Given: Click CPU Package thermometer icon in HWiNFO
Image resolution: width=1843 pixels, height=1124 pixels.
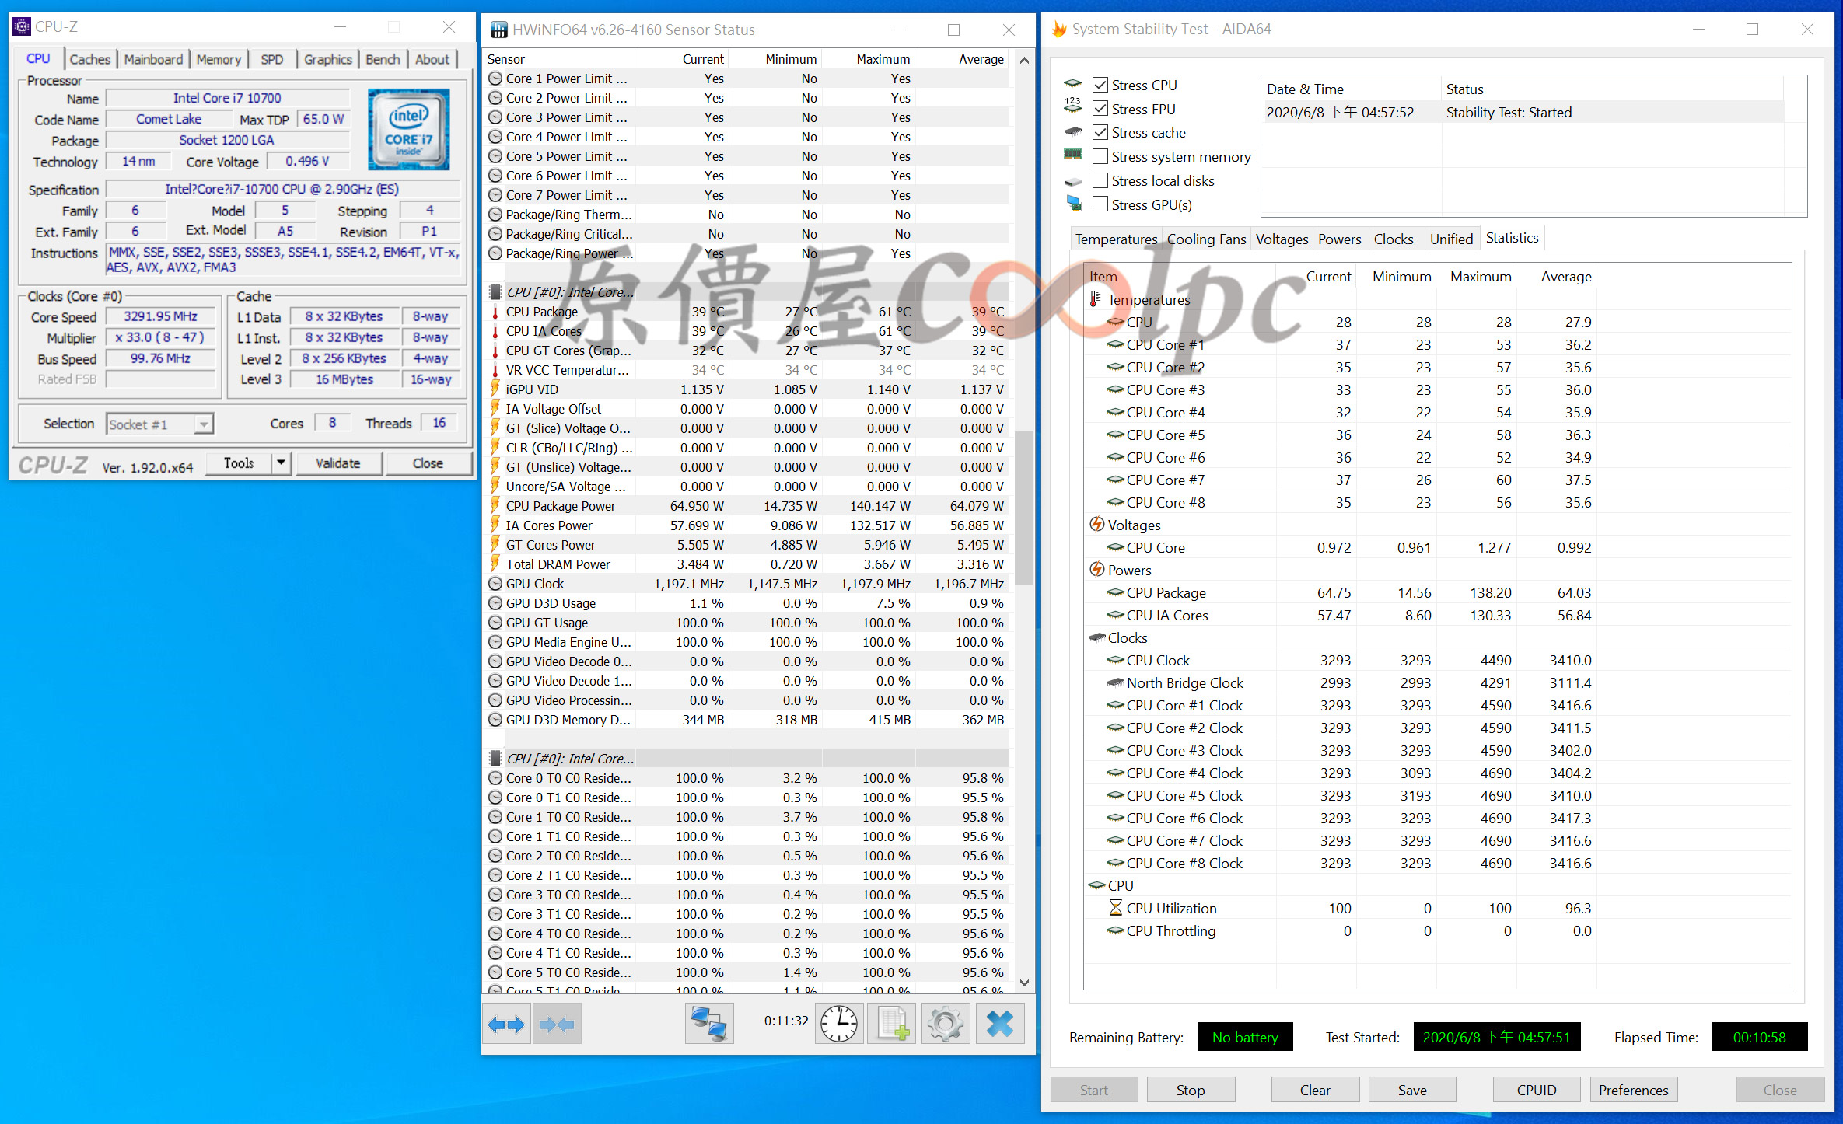Looking at the screenshot, I should (495, 312).
